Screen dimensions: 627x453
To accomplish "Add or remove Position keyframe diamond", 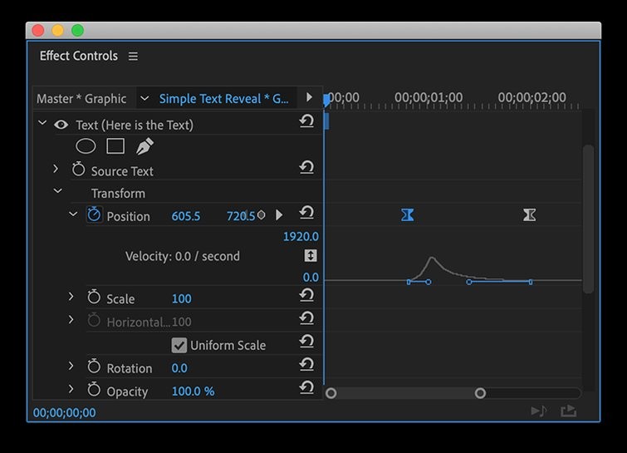I will [261, 215].
